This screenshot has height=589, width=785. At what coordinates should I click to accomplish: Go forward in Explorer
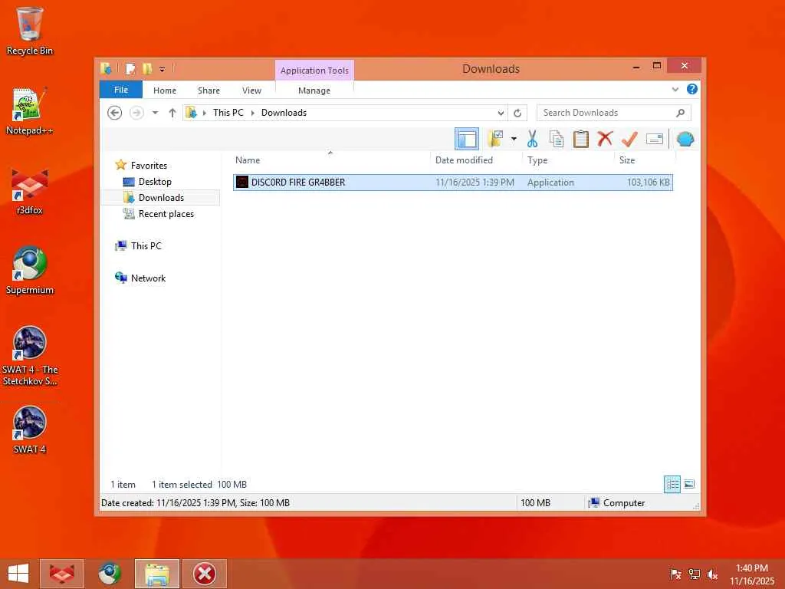coord(136,113)
